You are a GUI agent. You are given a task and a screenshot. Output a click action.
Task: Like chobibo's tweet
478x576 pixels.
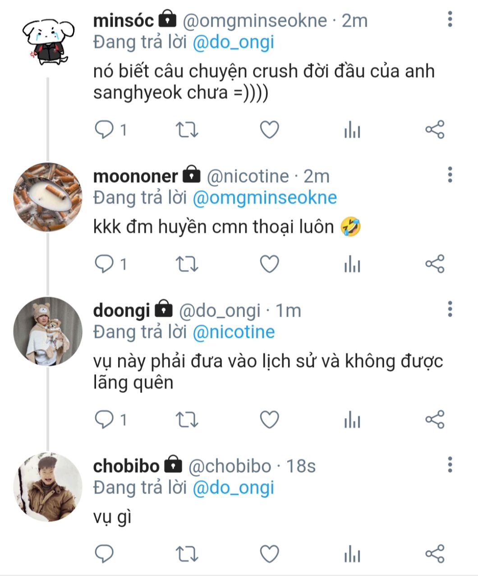tap(270, 553)
